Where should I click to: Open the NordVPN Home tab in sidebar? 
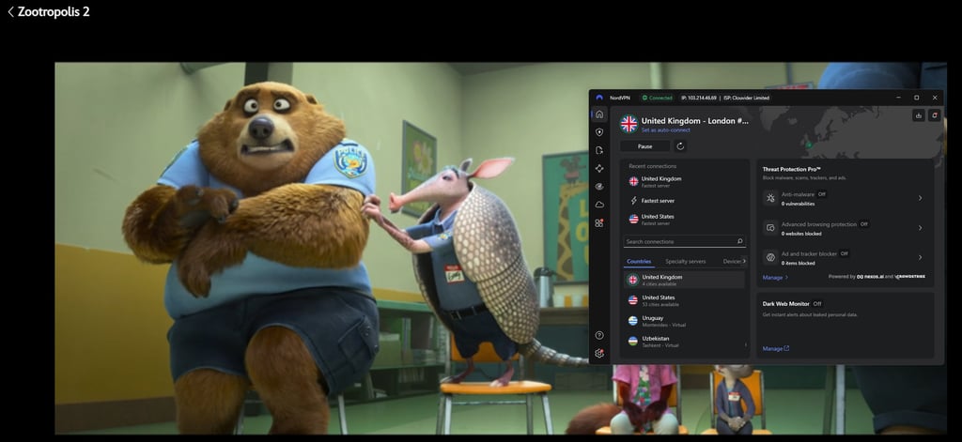point(599,114)
